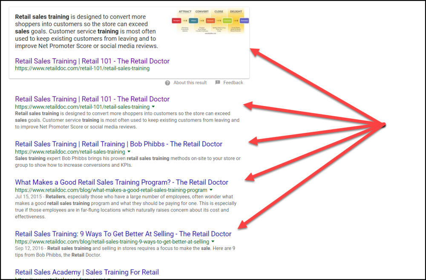
Task: Open featured snippet link Retail Sales Training Retail 101
Action: (x=92, y=61)
